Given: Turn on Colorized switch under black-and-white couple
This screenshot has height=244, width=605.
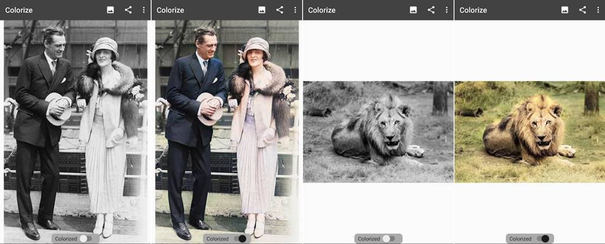Looking at the screenshot, I should 86,239.
